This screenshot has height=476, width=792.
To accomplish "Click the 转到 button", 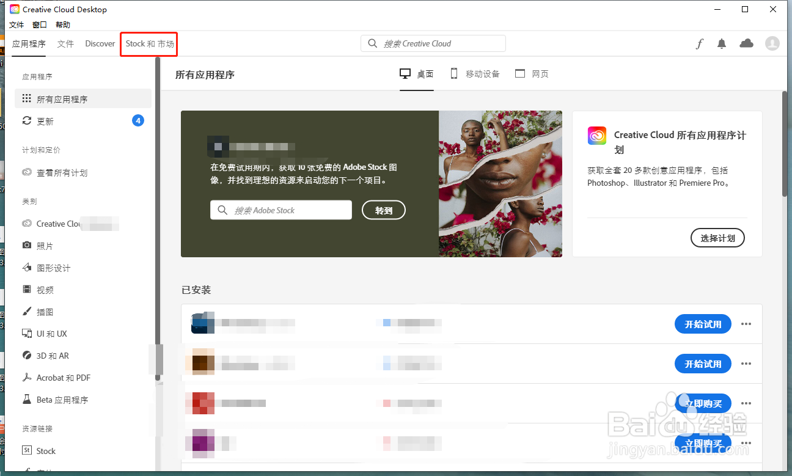I will (384, 210).
